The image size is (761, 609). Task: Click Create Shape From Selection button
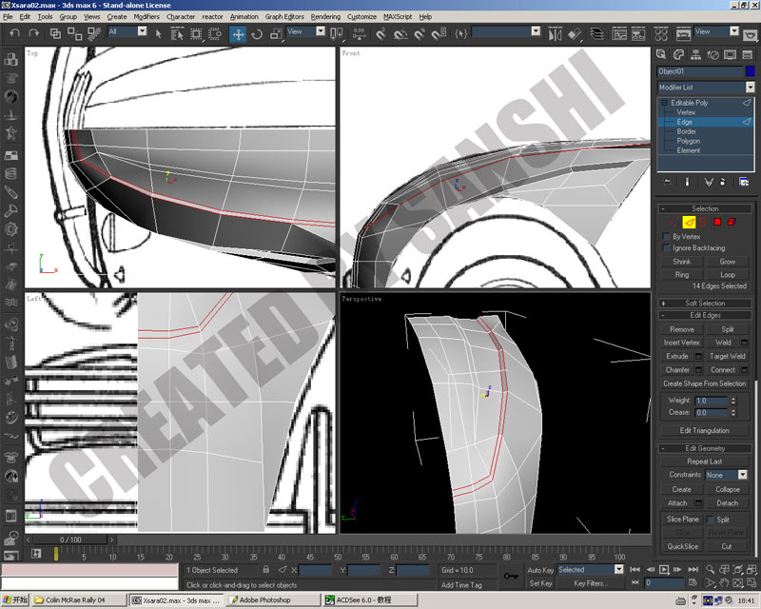pyautogui.click(x=705, y=383)
